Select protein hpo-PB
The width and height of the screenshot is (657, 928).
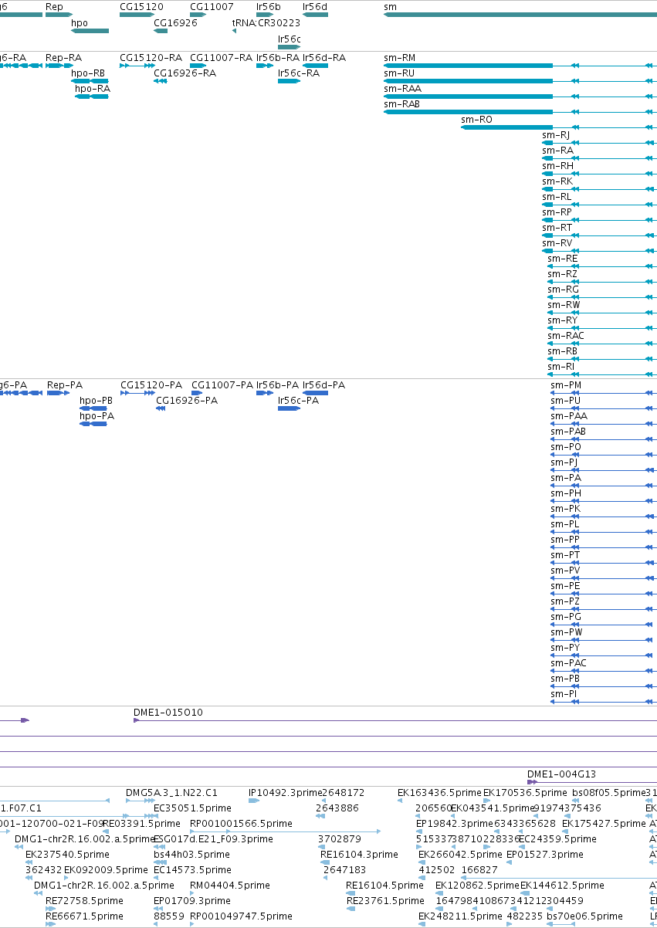93,408
